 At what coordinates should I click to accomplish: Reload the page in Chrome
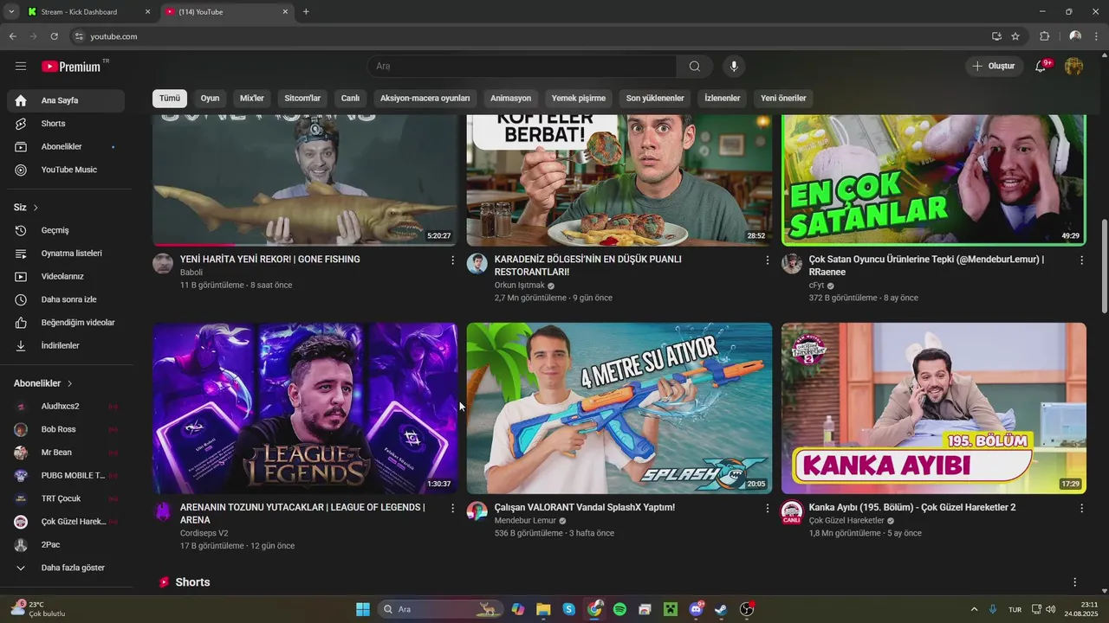click(54, 36)
